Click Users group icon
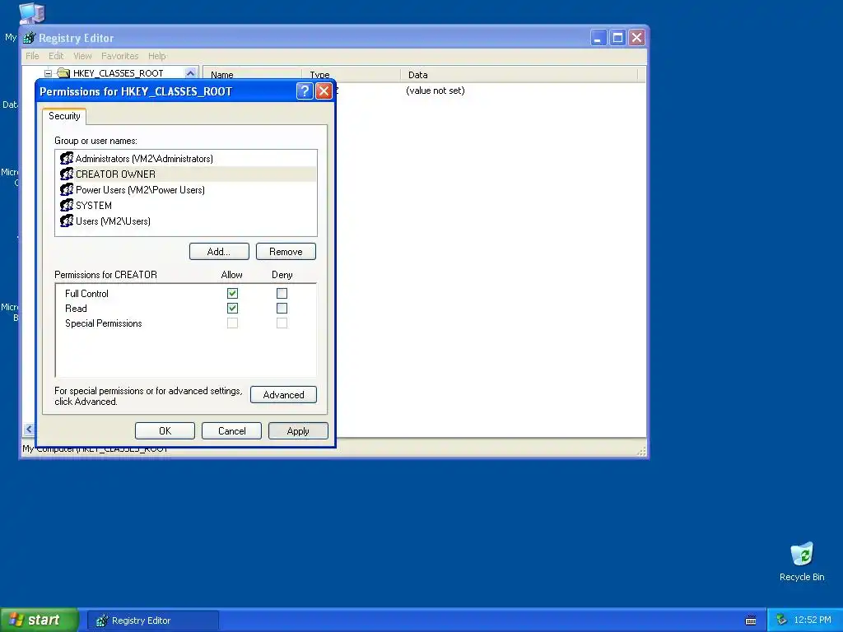The image size is (843, 632). tap(67, 221)
